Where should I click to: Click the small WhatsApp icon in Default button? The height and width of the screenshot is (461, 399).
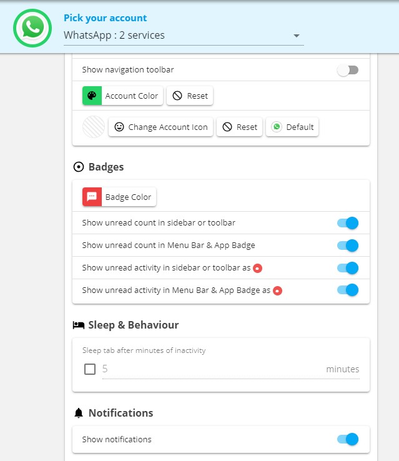pyautogui.click(x=277, y=127)
